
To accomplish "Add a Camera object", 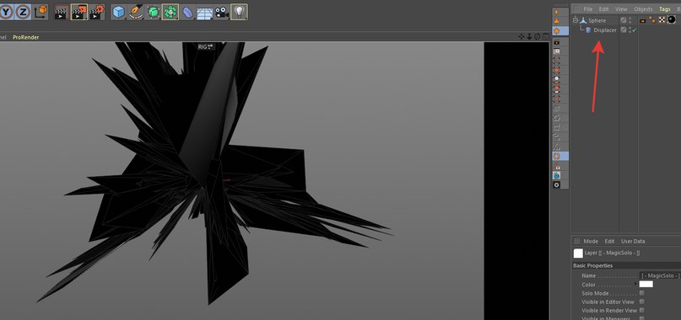I will 221,12.
